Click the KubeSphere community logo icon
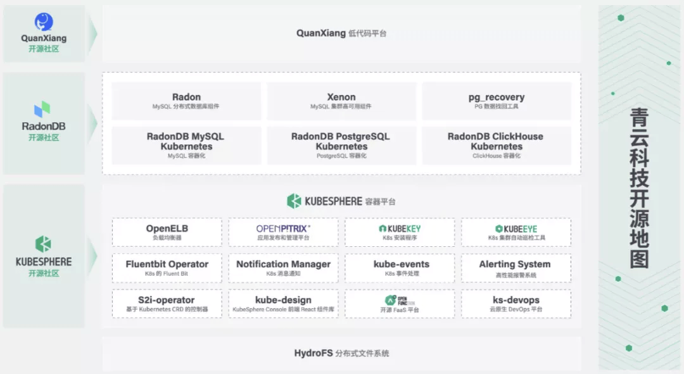Image resolution: width=684 pixels, height=374 pixels. [x=43, y=244]
